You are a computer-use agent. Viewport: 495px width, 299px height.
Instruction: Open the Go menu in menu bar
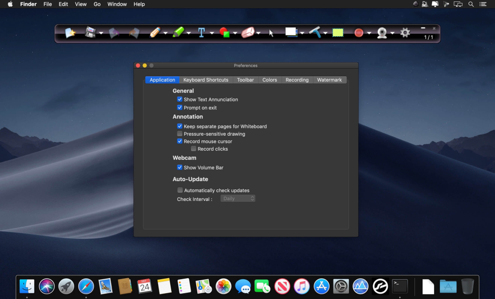tap(97, 4)
